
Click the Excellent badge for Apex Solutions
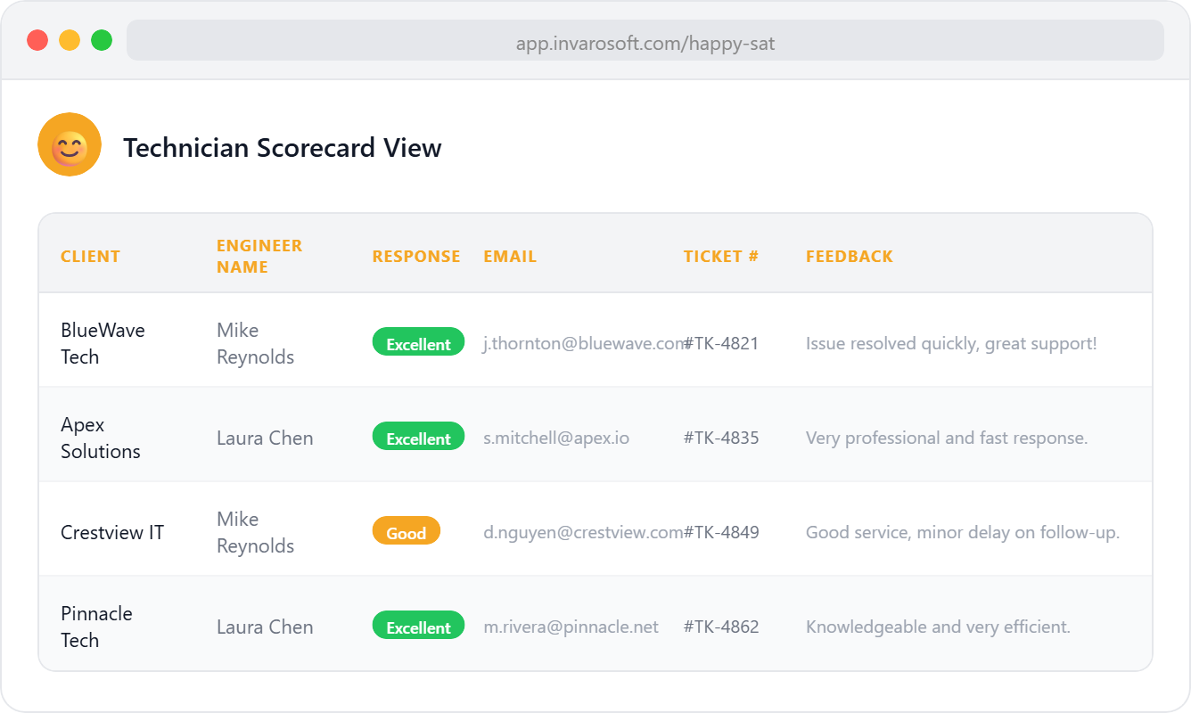coord(418,438)
